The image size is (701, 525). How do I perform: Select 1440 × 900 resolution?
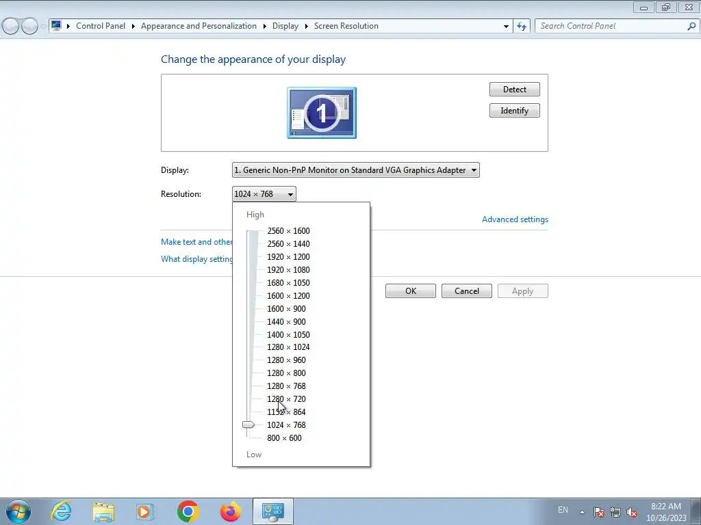click(286, 321)
